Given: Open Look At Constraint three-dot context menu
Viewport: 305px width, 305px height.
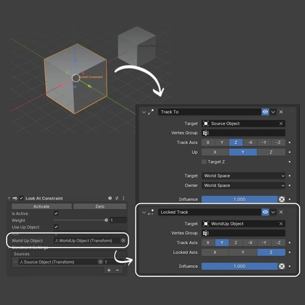Looking at the screenshot, I should pyautogui.click(x=123, y=198).
